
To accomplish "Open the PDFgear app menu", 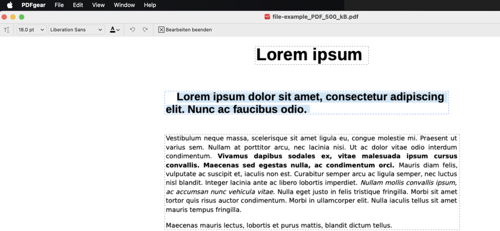I will [33, 5].
